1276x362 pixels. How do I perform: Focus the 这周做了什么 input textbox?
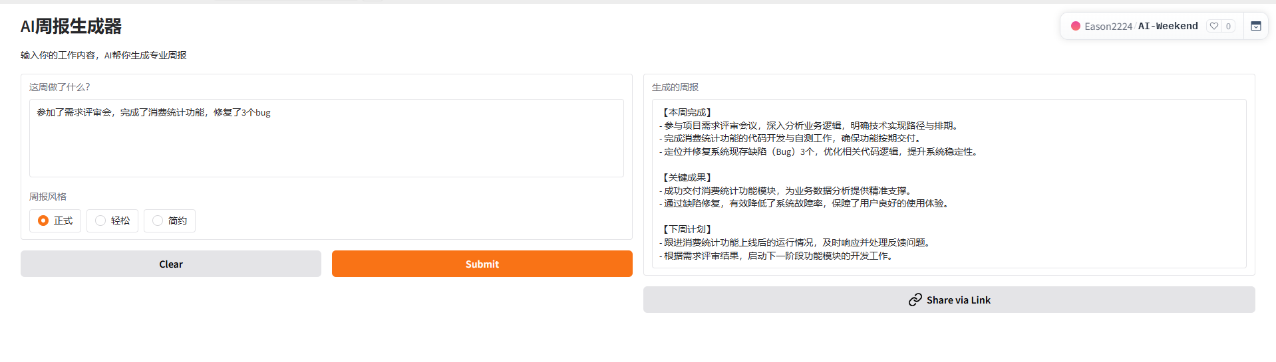327,138
